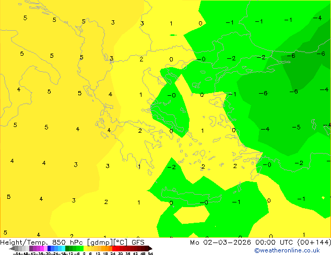Click the '-5' temperature value on the map
Image resolution: width=331 pixels, height=255 pixels.
point(297,127)
